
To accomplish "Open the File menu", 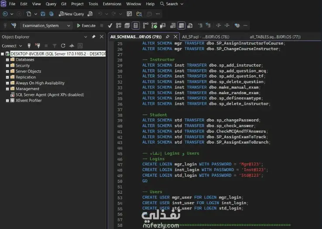I will 12,4.
